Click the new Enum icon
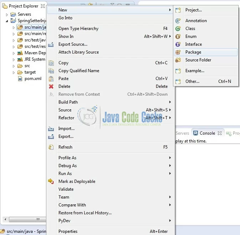This screenshot has height=235, width=240. (178, 36)
